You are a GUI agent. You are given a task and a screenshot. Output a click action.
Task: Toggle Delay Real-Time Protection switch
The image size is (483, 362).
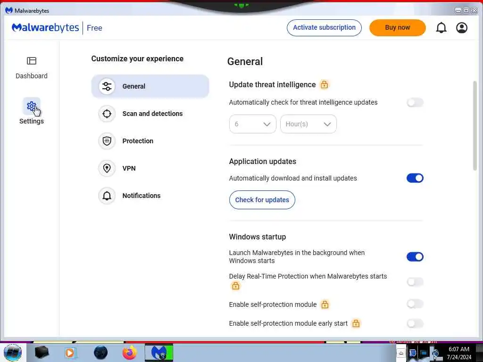[415, 282]
